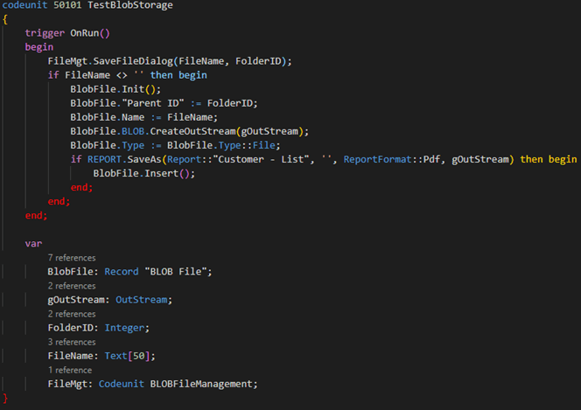Image resolution: width=581 pixels, height=410 pixels.
Task: Click 'Insert' in BlobFile.Insert() line
Action: click(162, 174)
